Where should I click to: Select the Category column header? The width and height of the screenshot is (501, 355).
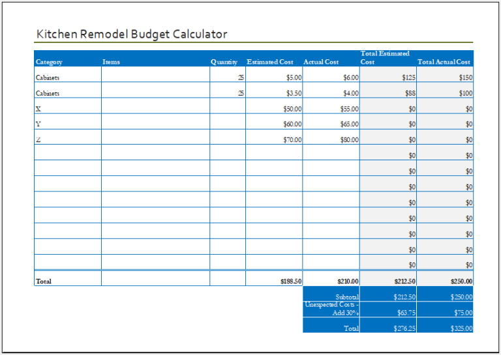[49, 63]
